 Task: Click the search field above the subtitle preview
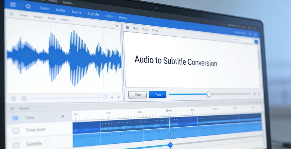[242, 40]
